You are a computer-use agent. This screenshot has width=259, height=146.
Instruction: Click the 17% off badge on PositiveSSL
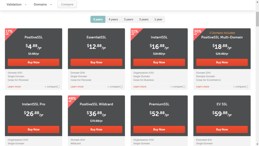[x=9, y=32]
